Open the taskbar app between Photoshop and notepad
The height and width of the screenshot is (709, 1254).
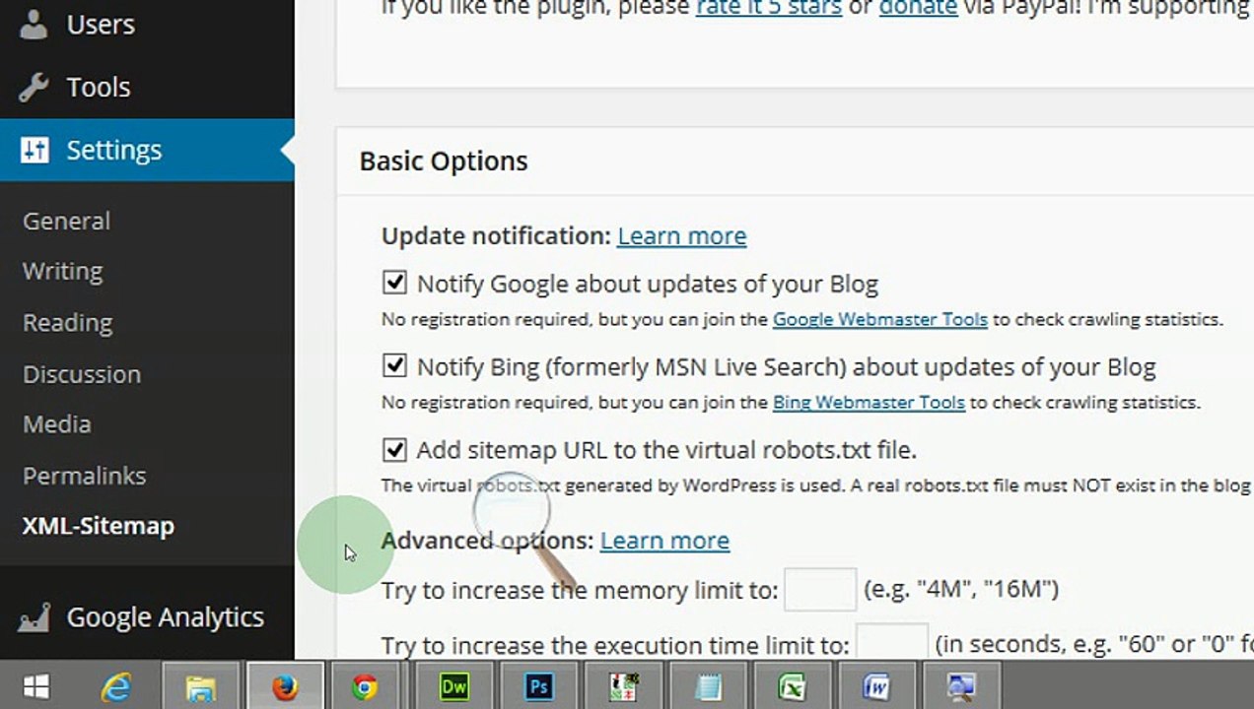click(x=623, y=686)
